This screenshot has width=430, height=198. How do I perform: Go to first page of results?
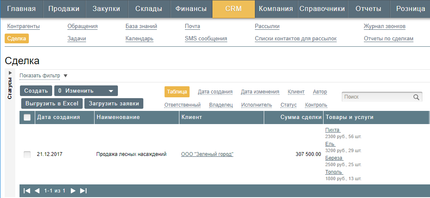tap(27, 191)
